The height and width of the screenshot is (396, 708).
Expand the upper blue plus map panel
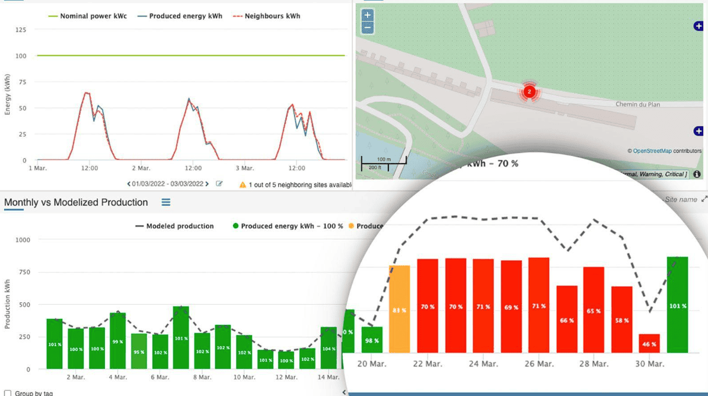click(x=698, y=26)
